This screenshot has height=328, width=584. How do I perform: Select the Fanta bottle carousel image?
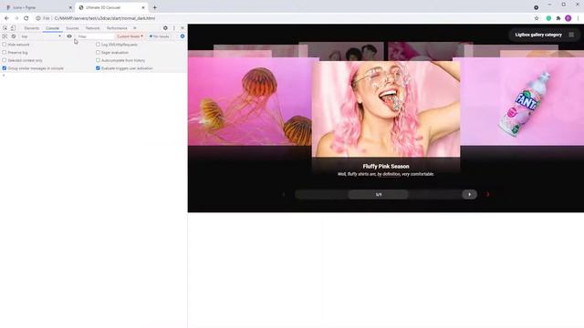click(522, 101)
